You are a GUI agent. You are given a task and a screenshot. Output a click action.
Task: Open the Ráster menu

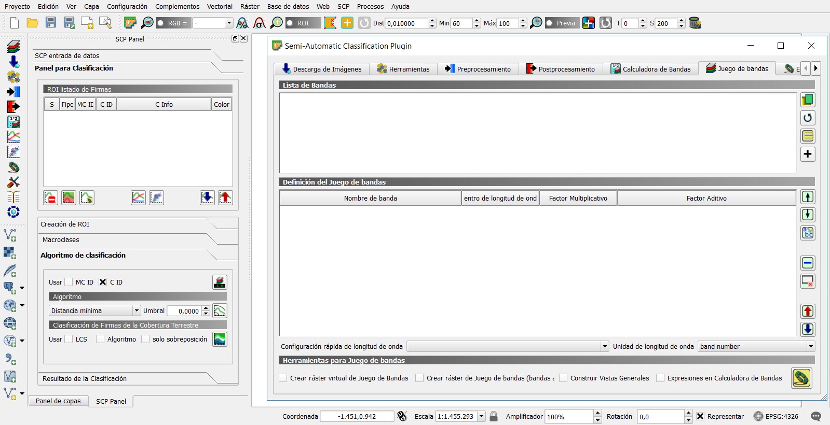pyautogui.click(x=250, y=6)
